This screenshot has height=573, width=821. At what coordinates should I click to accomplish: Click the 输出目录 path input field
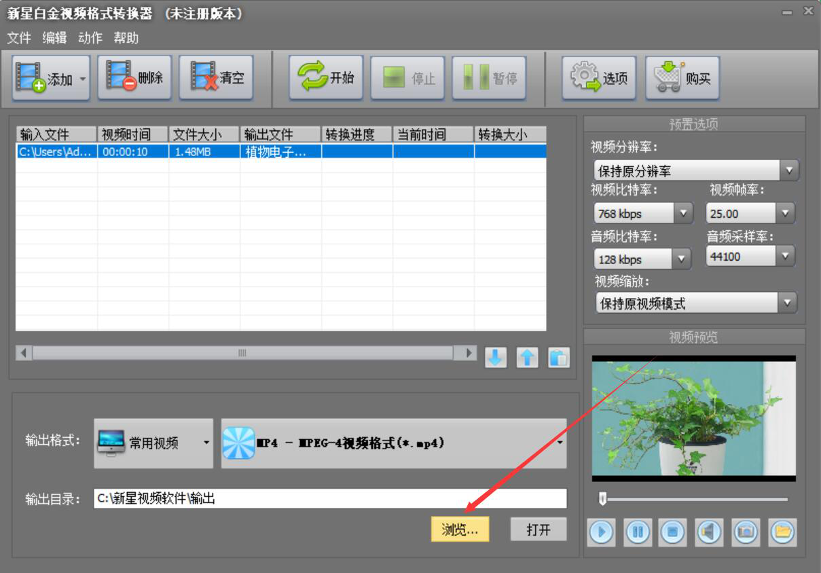click(x=330, y=498)
